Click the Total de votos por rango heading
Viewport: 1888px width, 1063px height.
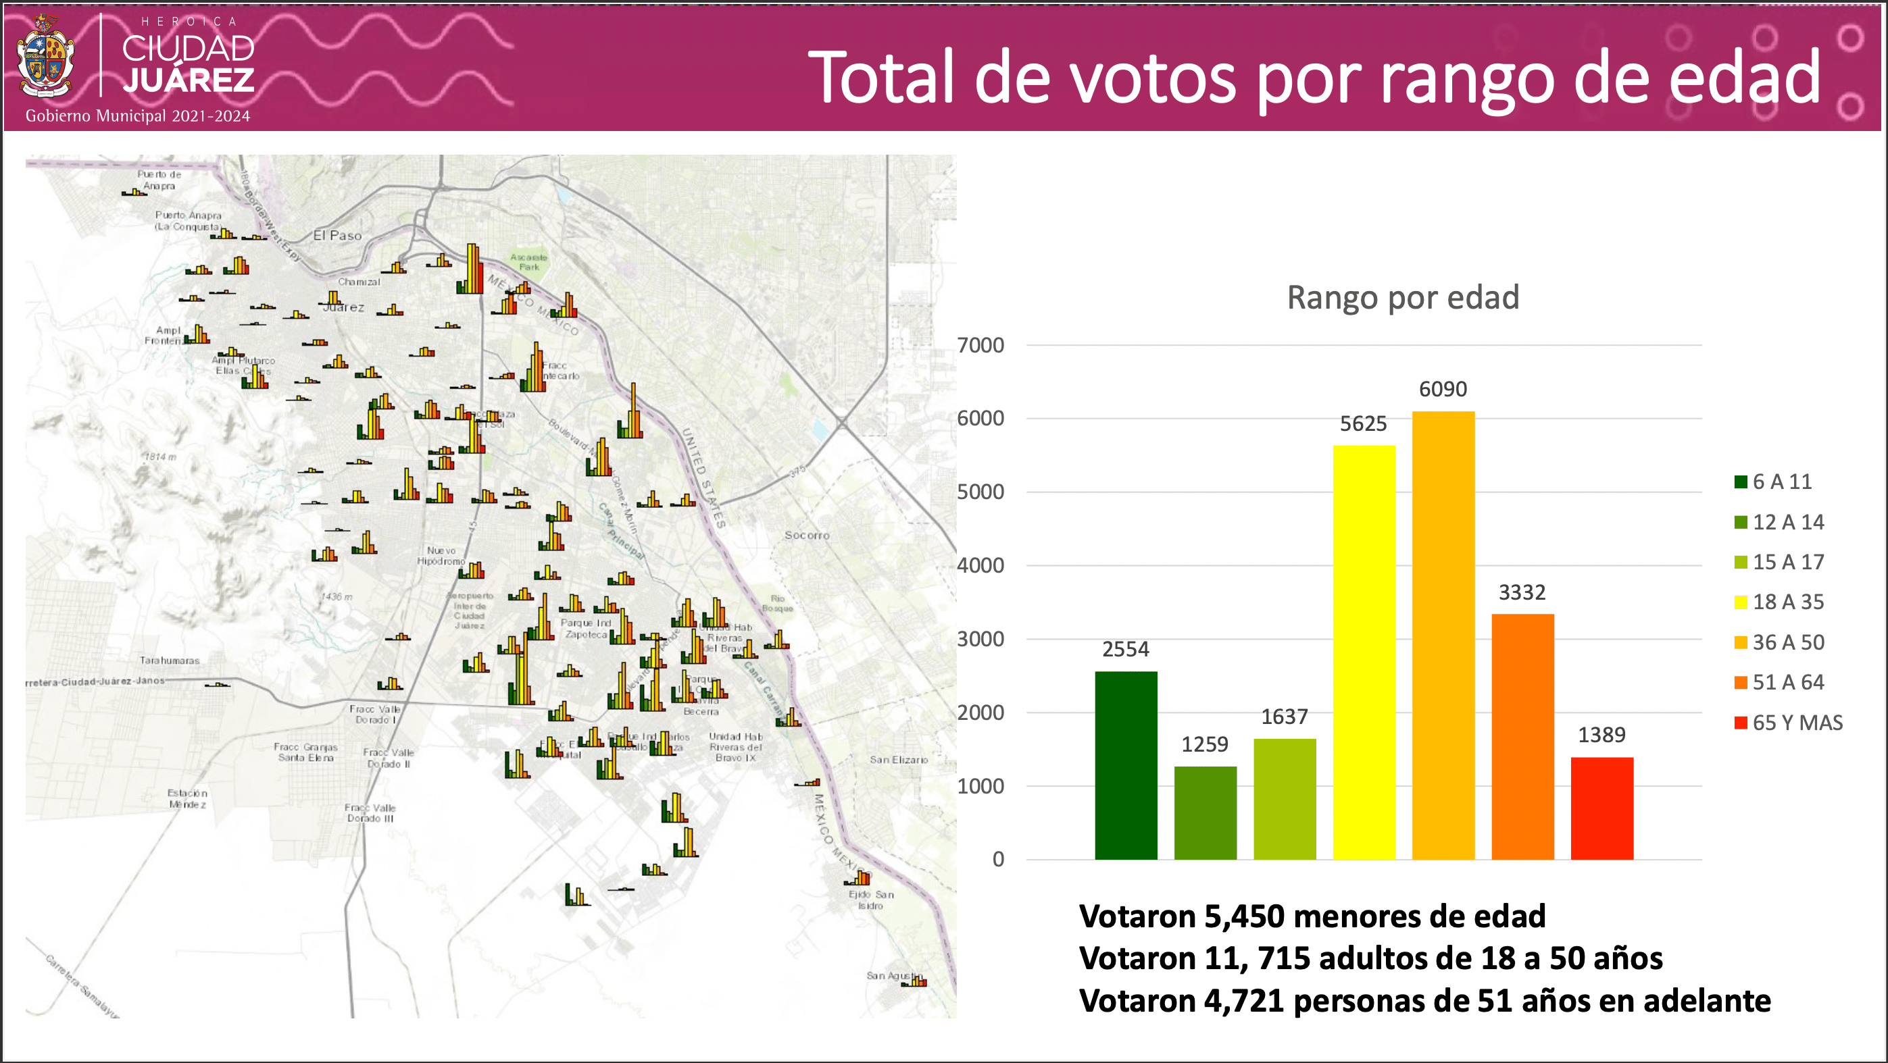(1314, 77)
